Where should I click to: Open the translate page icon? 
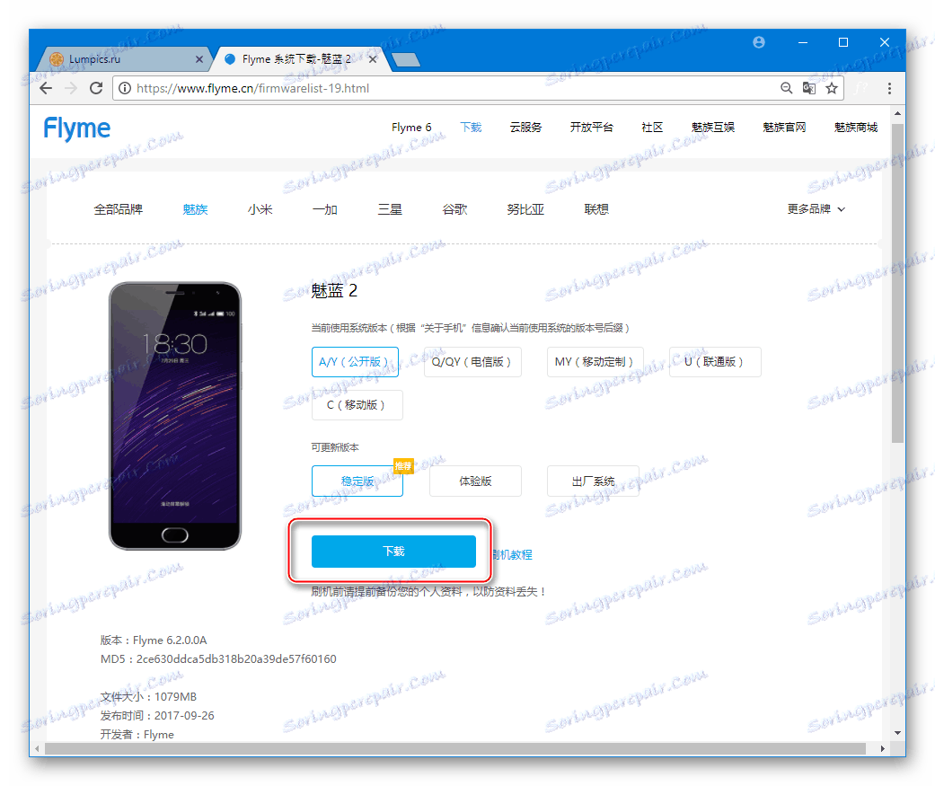point(808,88)
